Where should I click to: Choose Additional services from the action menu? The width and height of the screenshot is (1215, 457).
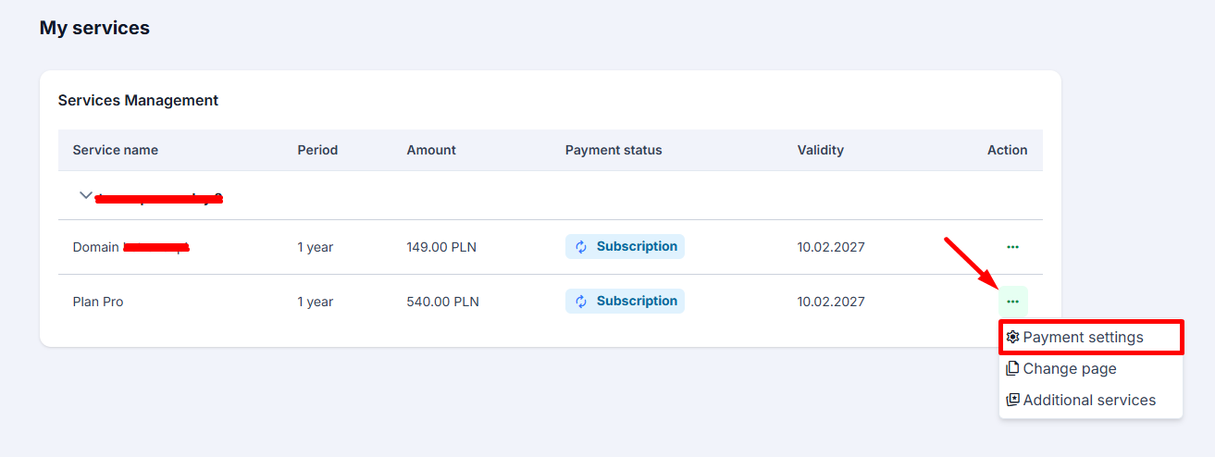1089,401
